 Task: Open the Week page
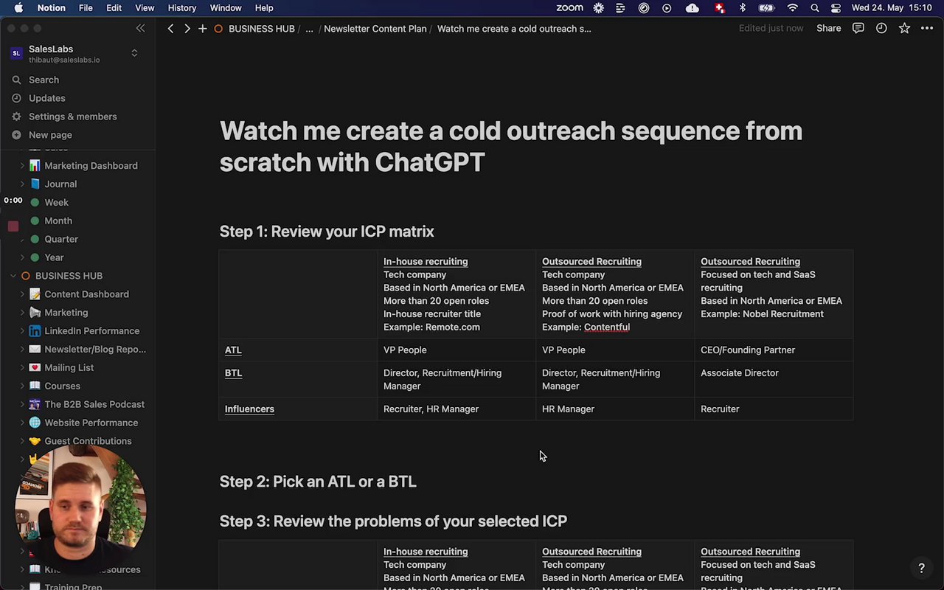[x=56, y=202]
